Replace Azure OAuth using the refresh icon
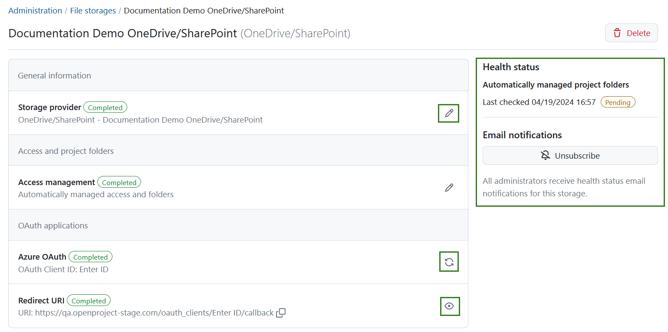 click(x=449, y=262)
